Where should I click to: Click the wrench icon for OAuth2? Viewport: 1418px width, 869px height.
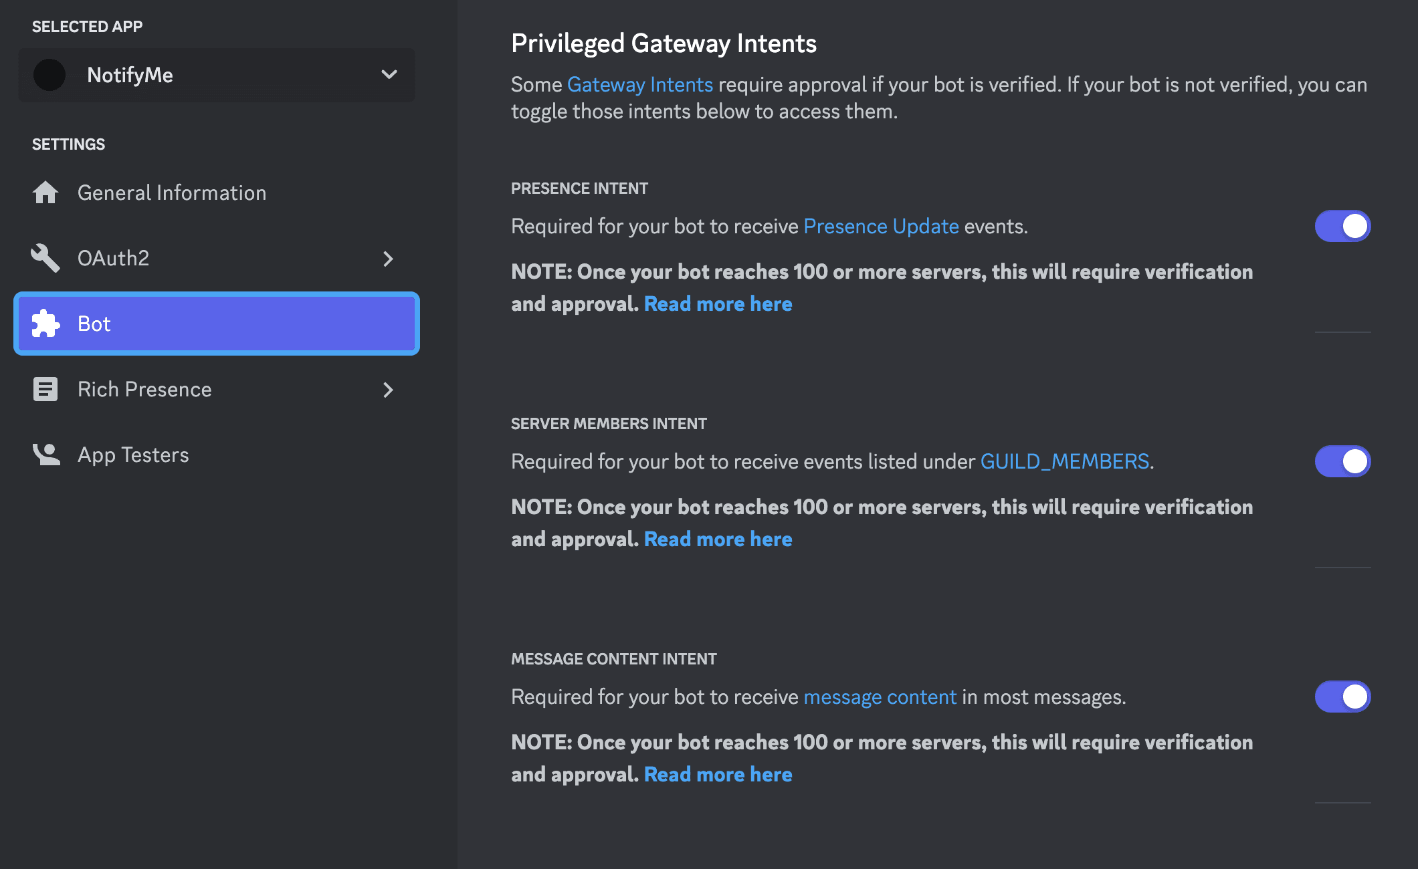coord(45,258)
